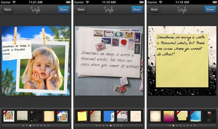
Task: Tap the battery icon on the 11:21 AM screen
Action: click(68, 2)
